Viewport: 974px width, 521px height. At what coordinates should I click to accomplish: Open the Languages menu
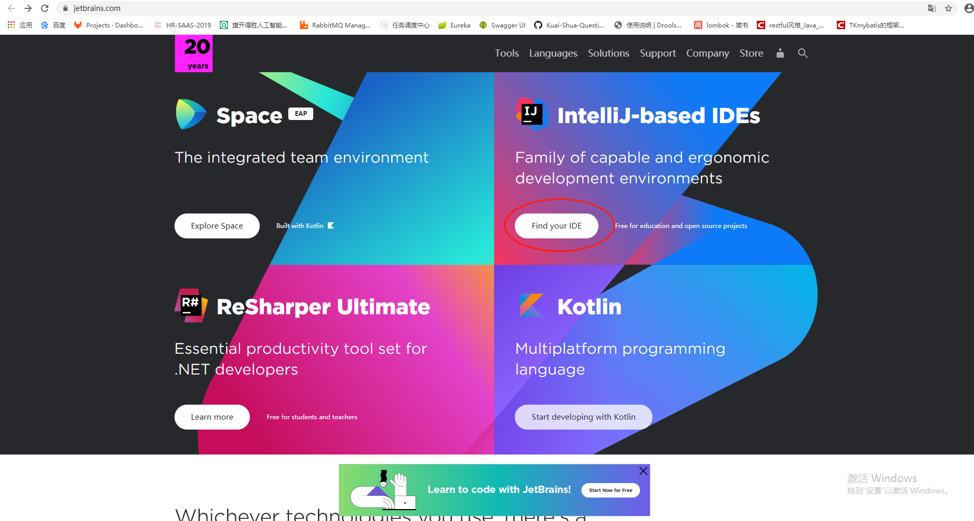coord(553,53)
